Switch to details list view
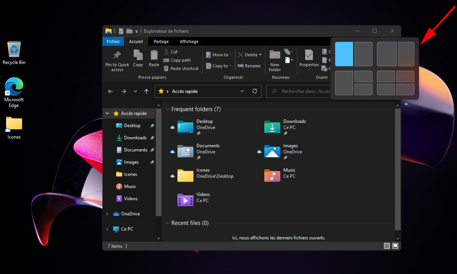The width and height of the screenshot is (457, 274). (x=387, y=246)
